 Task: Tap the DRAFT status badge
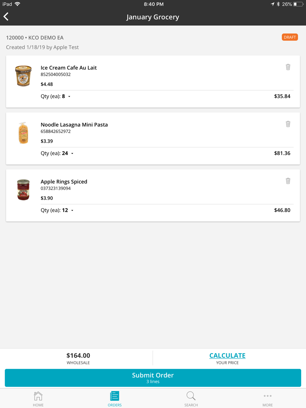click(x=290, y=37)
